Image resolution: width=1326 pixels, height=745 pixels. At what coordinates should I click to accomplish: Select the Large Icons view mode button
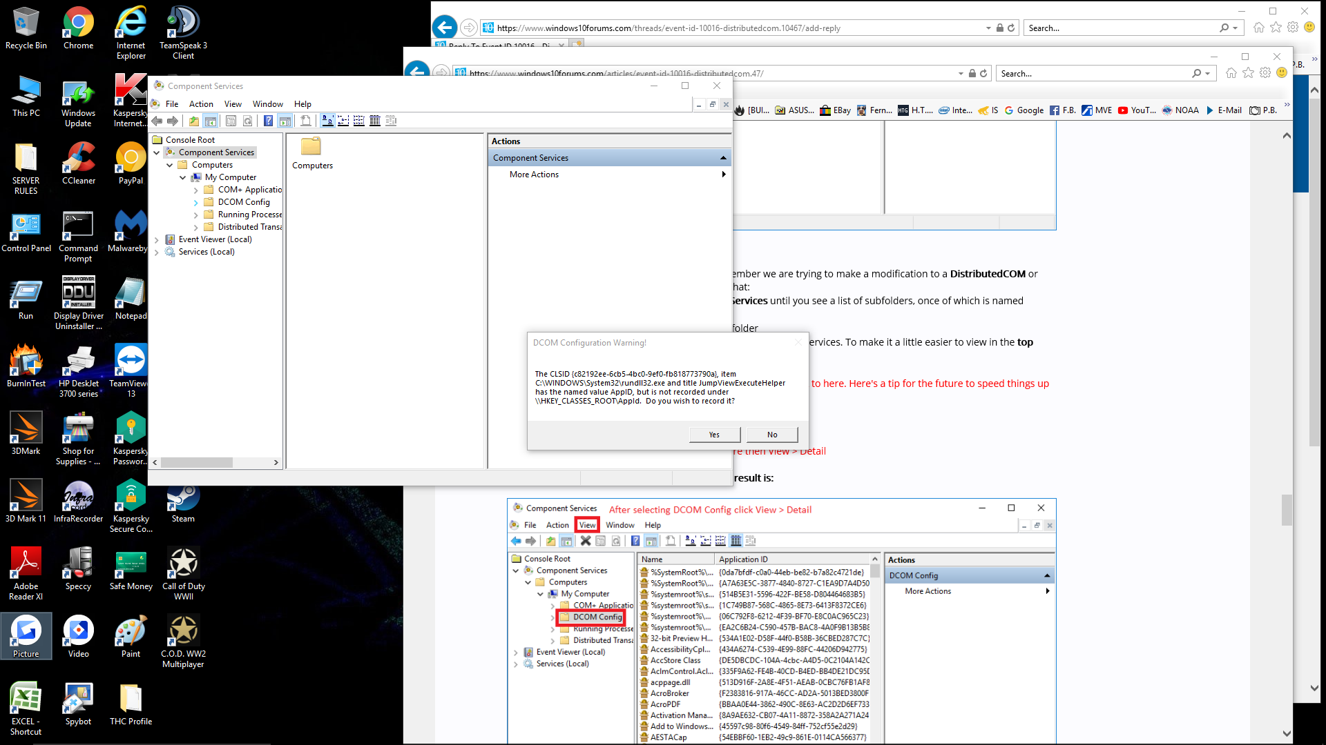coord(327,121)
